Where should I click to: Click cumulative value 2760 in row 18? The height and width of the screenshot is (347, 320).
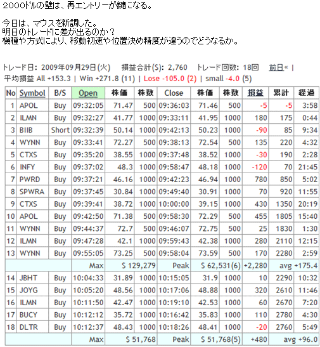coord(284,327)
